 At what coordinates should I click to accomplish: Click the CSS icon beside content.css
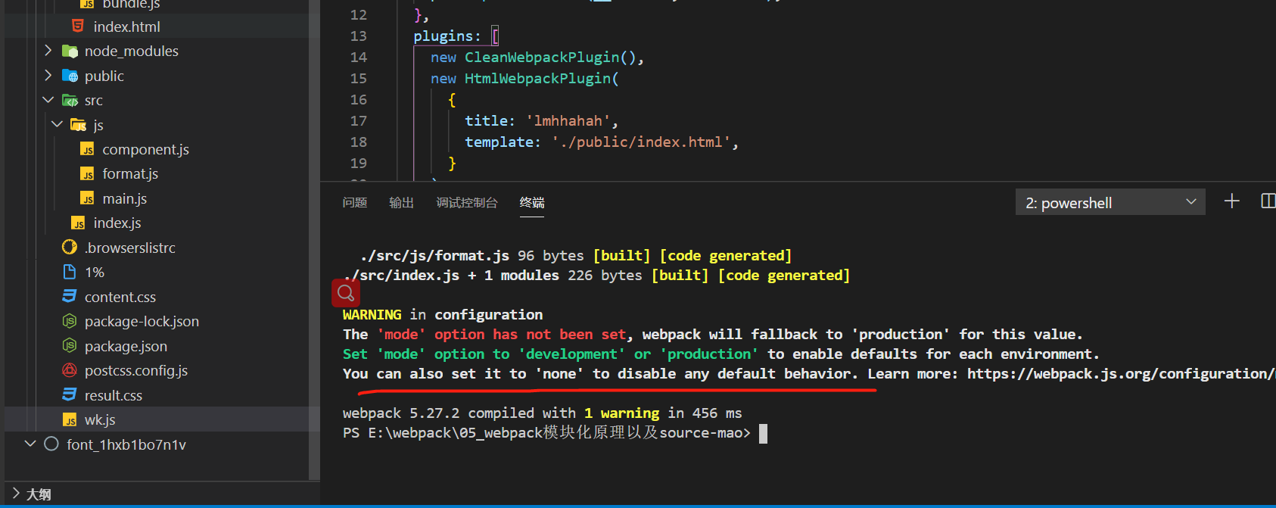70,296
